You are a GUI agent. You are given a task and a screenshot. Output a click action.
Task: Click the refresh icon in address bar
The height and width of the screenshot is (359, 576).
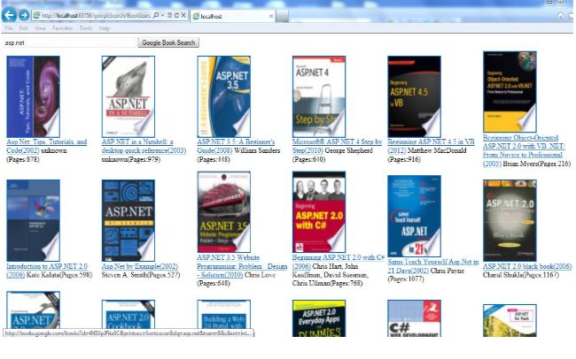(x=176, y=15)
